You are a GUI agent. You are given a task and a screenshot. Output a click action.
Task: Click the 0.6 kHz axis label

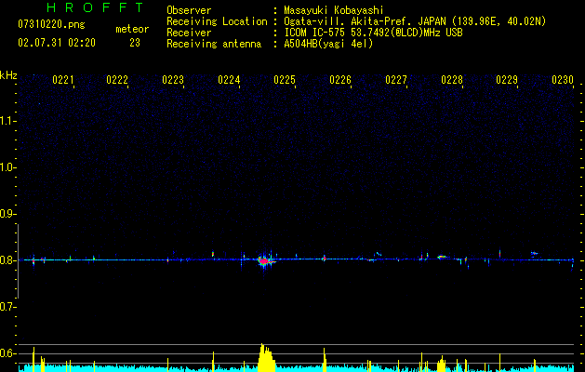coord(7,353)
